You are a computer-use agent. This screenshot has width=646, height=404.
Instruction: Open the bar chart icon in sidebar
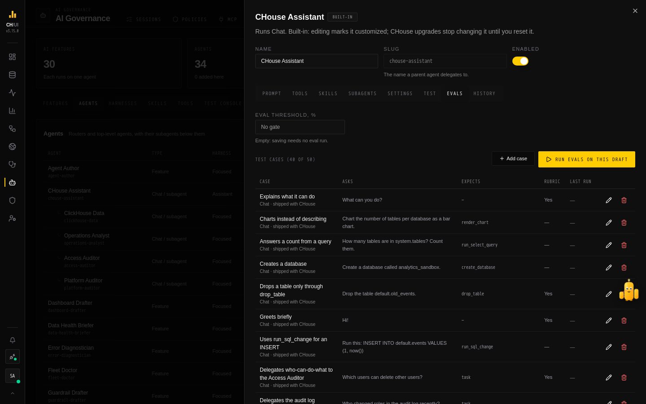point(12,111)
